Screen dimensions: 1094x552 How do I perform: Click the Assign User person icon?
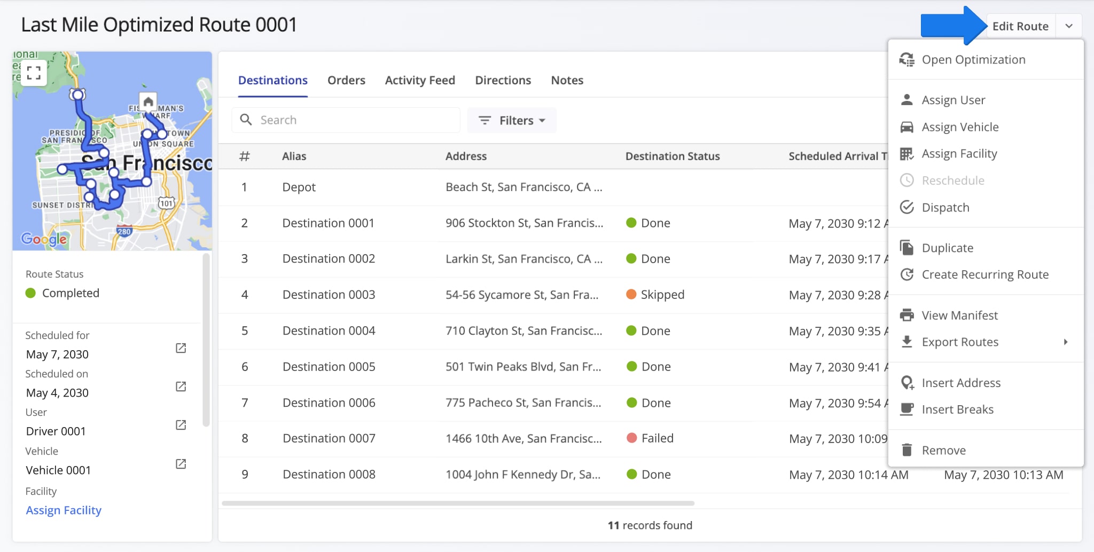907,99
